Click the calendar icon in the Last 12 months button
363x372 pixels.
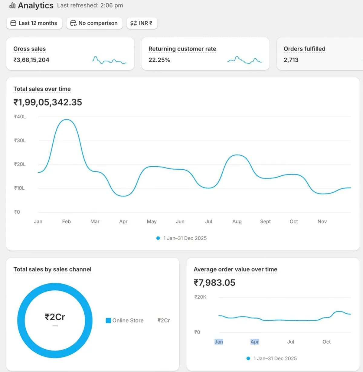13,23
